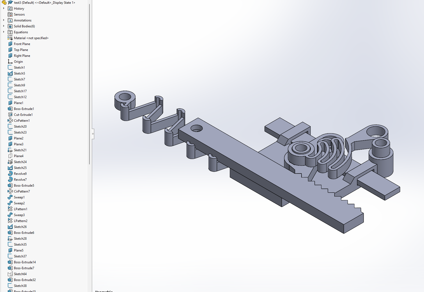Select Boss-Extrude6 in the feature tree
424x292 pixels.
(x=24, y=233)
